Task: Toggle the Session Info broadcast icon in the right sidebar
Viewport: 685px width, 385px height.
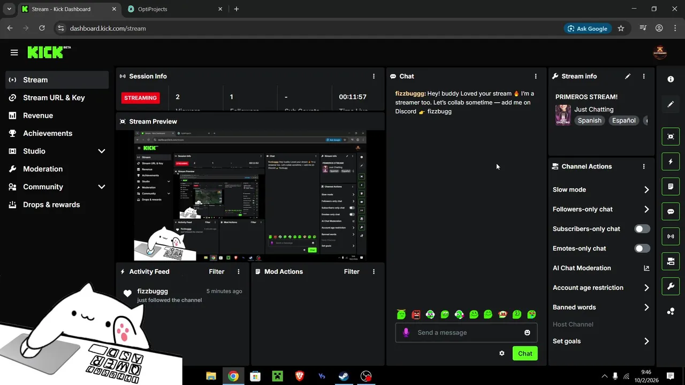Action: click(x=671, y=236)
